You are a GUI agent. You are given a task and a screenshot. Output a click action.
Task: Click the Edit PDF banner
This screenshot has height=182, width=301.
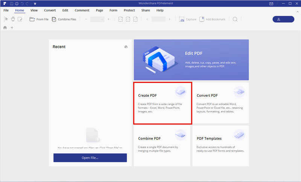tap(191, 60)
